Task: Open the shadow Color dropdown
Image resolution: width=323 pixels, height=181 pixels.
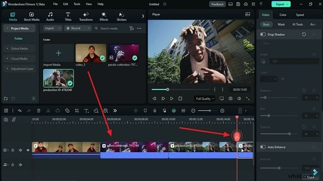Action: [x=269, y=79]
